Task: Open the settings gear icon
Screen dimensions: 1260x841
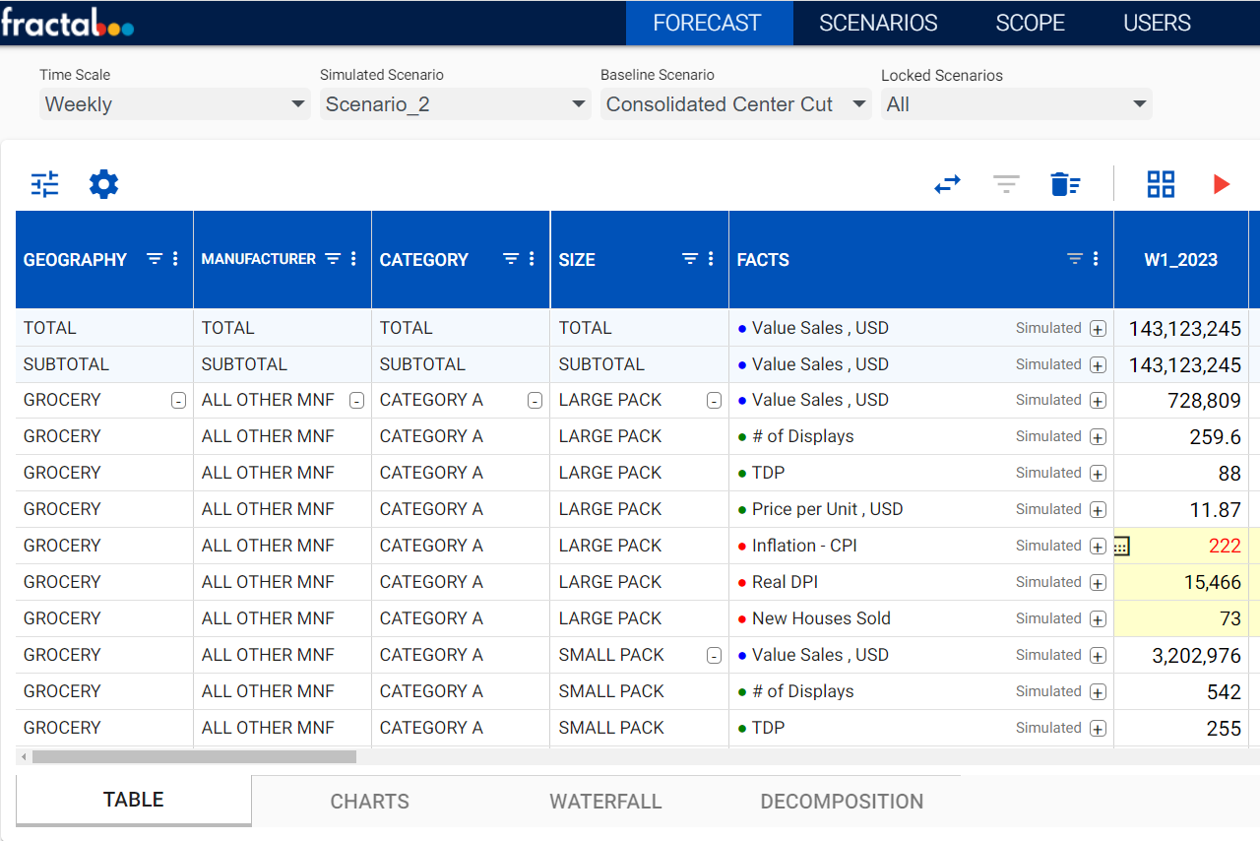Action: [103, 184]
